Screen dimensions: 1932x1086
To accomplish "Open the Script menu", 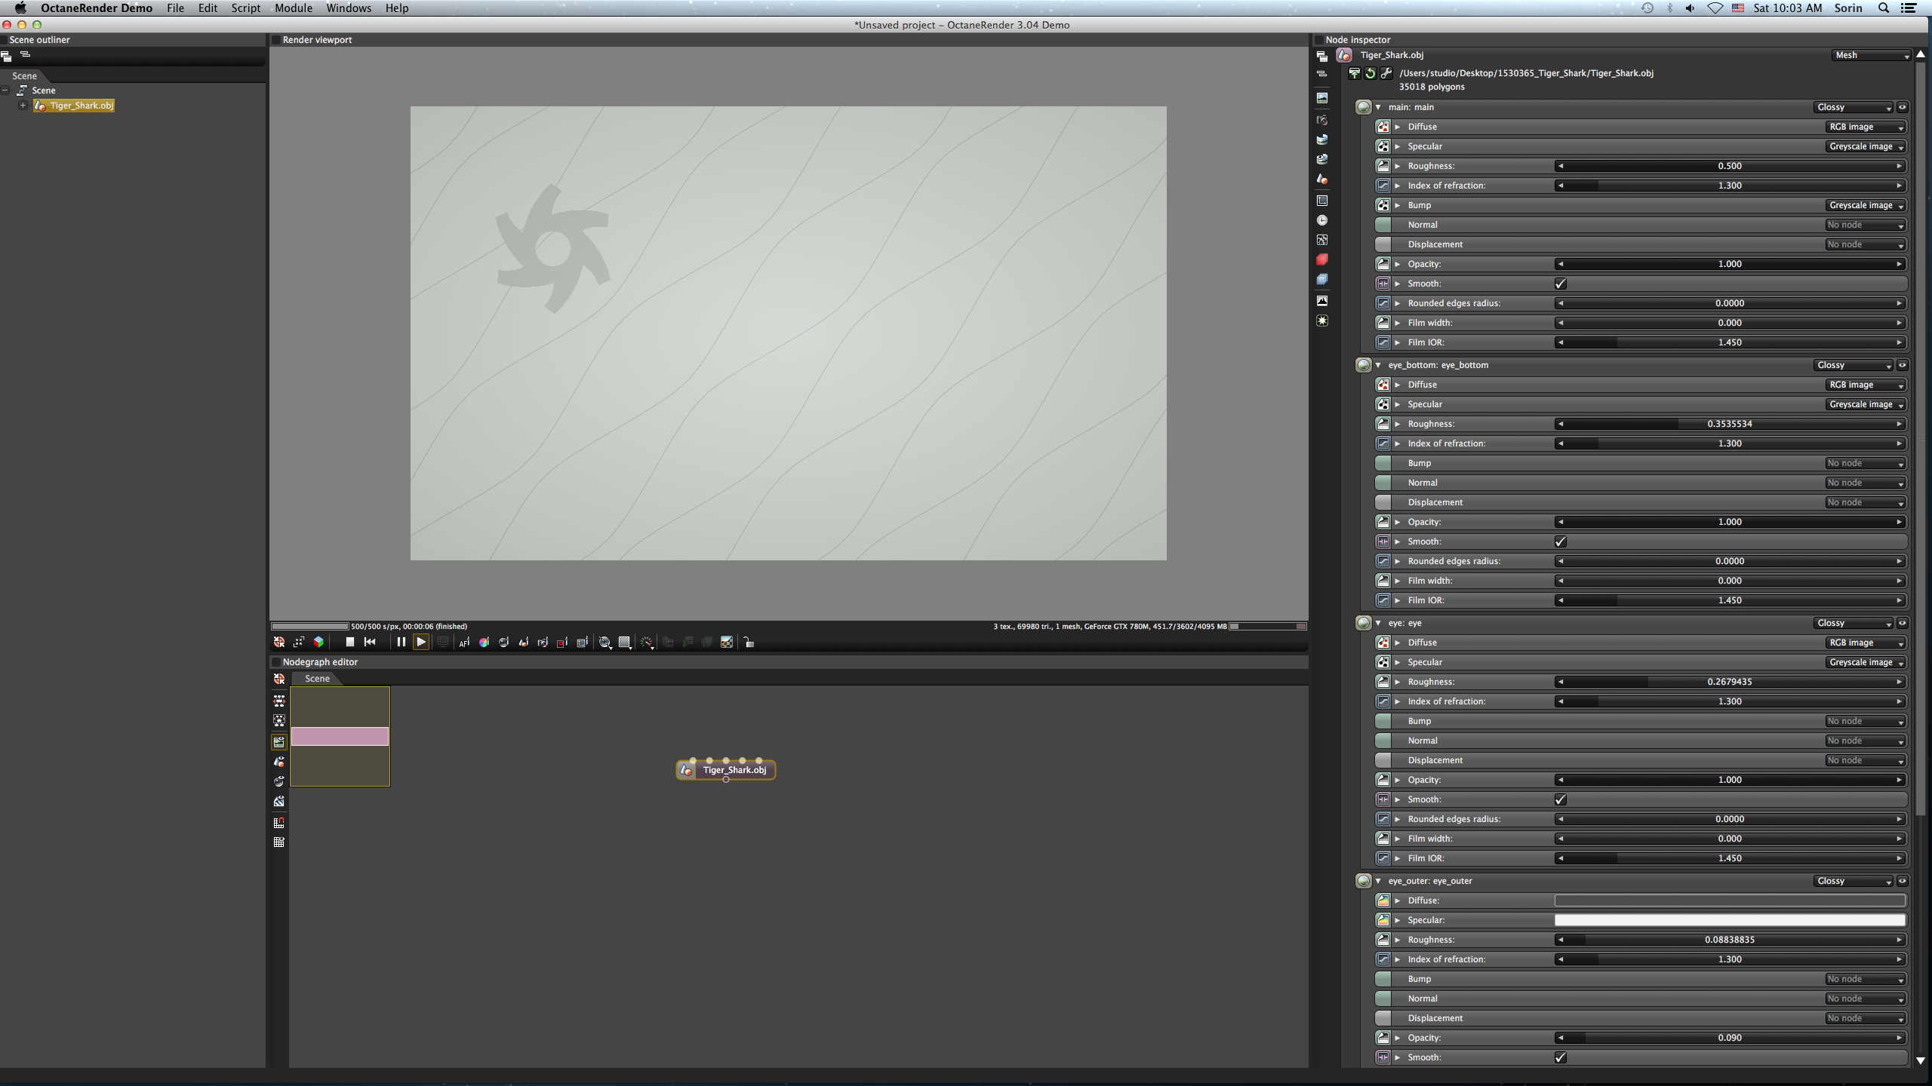I will tap(245, 8).
